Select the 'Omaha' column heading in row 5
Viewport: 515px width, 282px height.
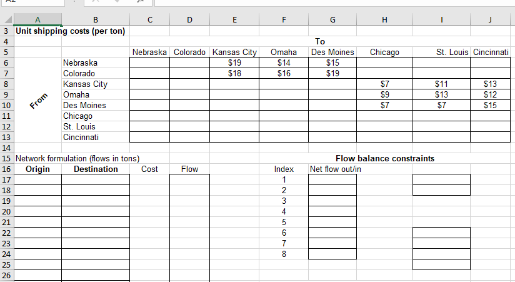tap(284, 53)
